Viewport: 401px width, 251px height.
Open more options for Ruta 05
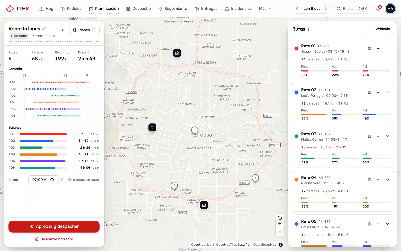coord(379,224)
